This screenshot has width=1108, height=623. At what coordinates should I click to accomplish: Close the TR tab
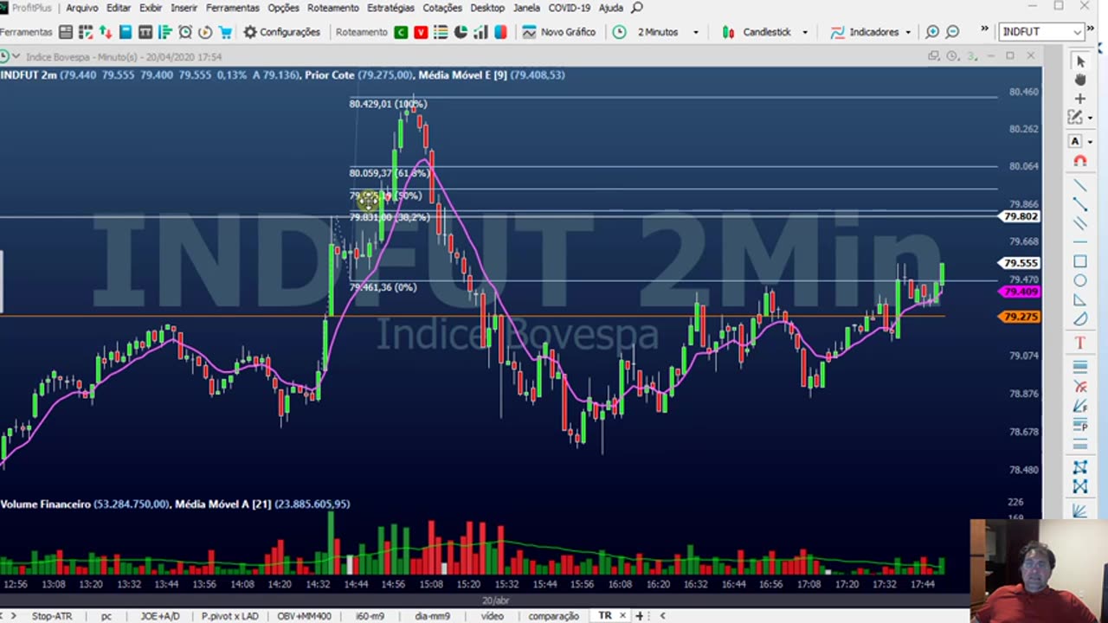[622, 616]
